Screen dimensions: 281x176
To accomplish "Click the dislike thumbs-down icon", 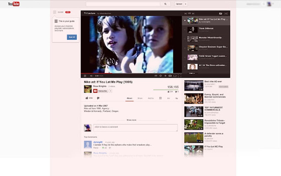I will click(x=98, y=98).
